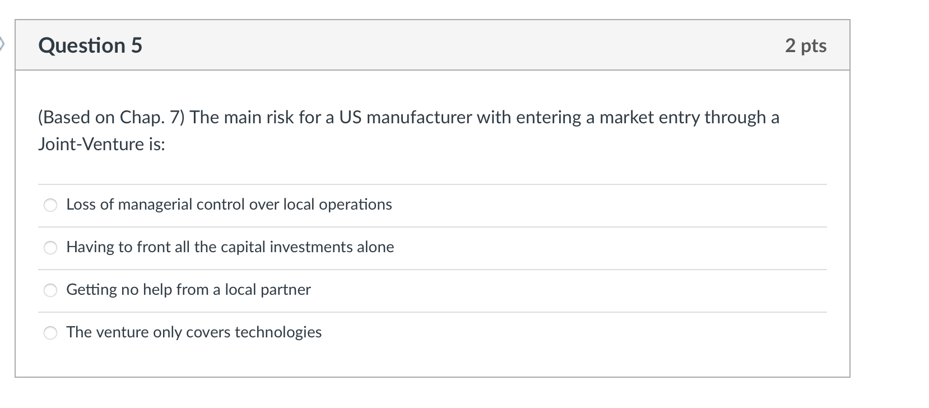This screenshot has width=929, height=408.
Task: Select radio button for 'Loss of managerial control over local operations'
Action: (x=50, y=205)
